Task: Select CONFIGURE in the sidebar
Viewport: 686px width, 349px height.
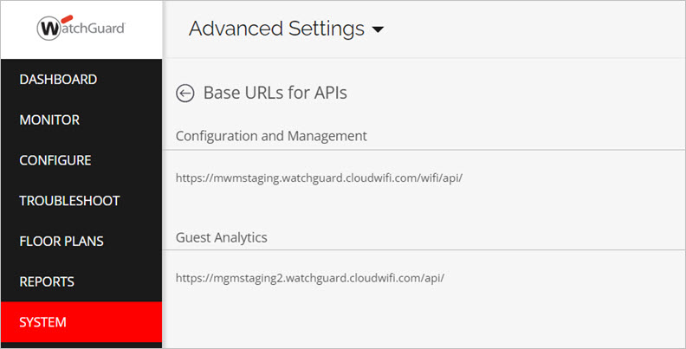Action: [x=55, y=160]
